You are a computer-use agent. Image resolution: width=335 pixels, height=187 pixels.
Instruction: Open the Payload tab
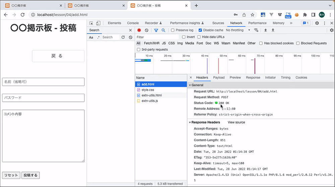219,77
